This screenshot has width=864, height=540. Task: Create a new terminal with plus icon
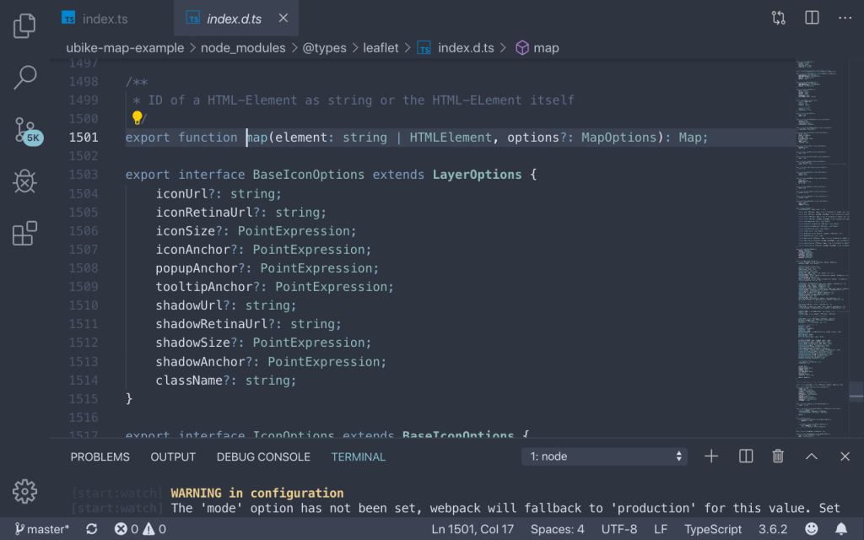(711, 456)
